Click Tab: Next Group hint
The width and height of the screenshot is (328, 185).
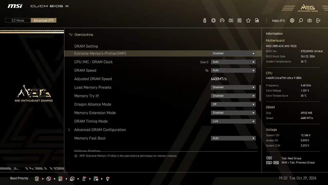pyautogui.click(x=291, y=158)
